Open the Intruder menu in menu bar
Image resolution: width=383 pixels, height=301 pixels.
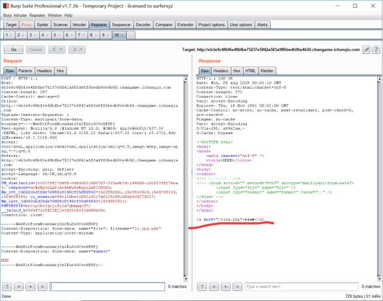20,15
